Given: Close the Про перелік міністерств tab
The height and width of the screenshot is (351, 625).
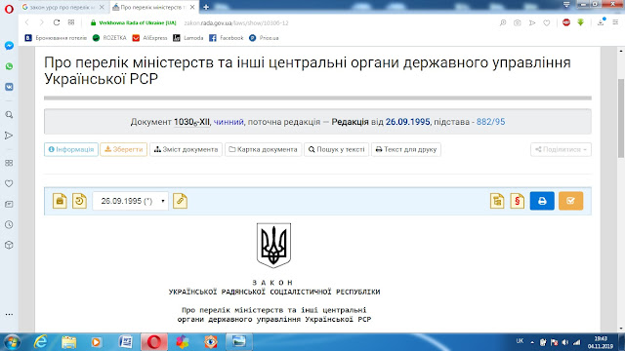Looking at the screenshot, I should pyautogui.click(x=192, y=7).
